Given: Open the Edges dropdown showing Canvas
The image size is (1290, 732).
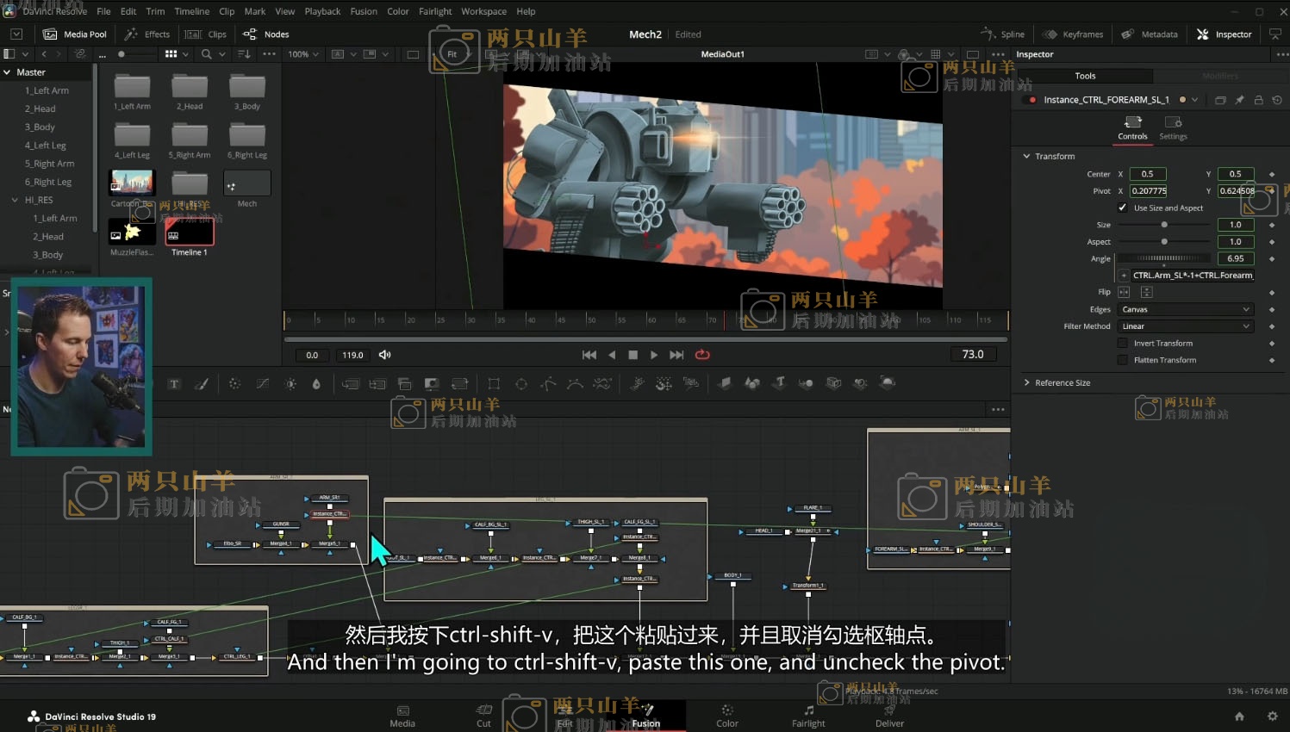Looking at the screenshot, I should [x=1186, y=309].
